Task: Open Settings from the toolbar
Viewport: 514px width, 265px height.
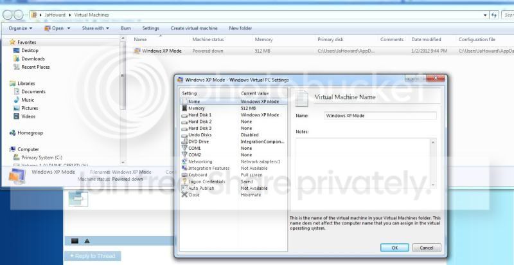Action: (150, 28)
